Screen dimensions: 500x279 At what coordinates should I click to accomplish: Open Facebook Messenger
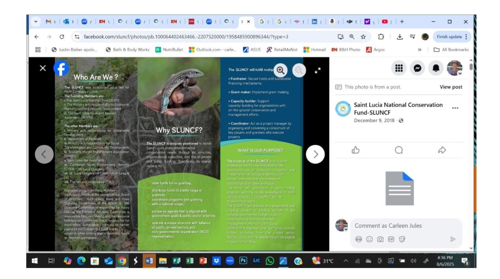tap(418, 68)
